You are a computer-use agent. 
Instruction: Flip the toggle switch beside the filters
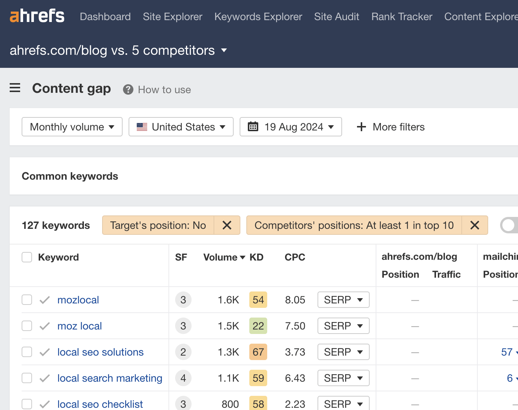509,225
